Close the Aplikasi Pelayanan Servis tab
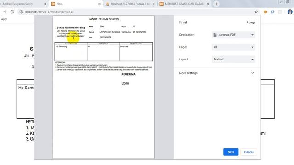 [45, 4]
